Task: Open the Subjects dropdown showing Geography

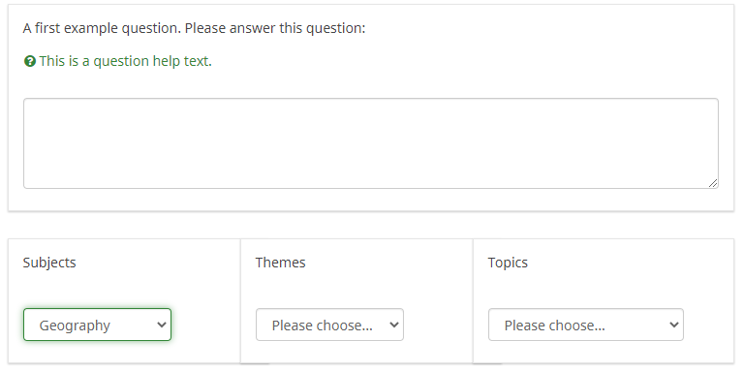Action: click(97, 325)
